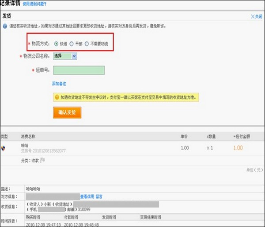Select the 平邮 regular mail radio button

click(72, 44)
